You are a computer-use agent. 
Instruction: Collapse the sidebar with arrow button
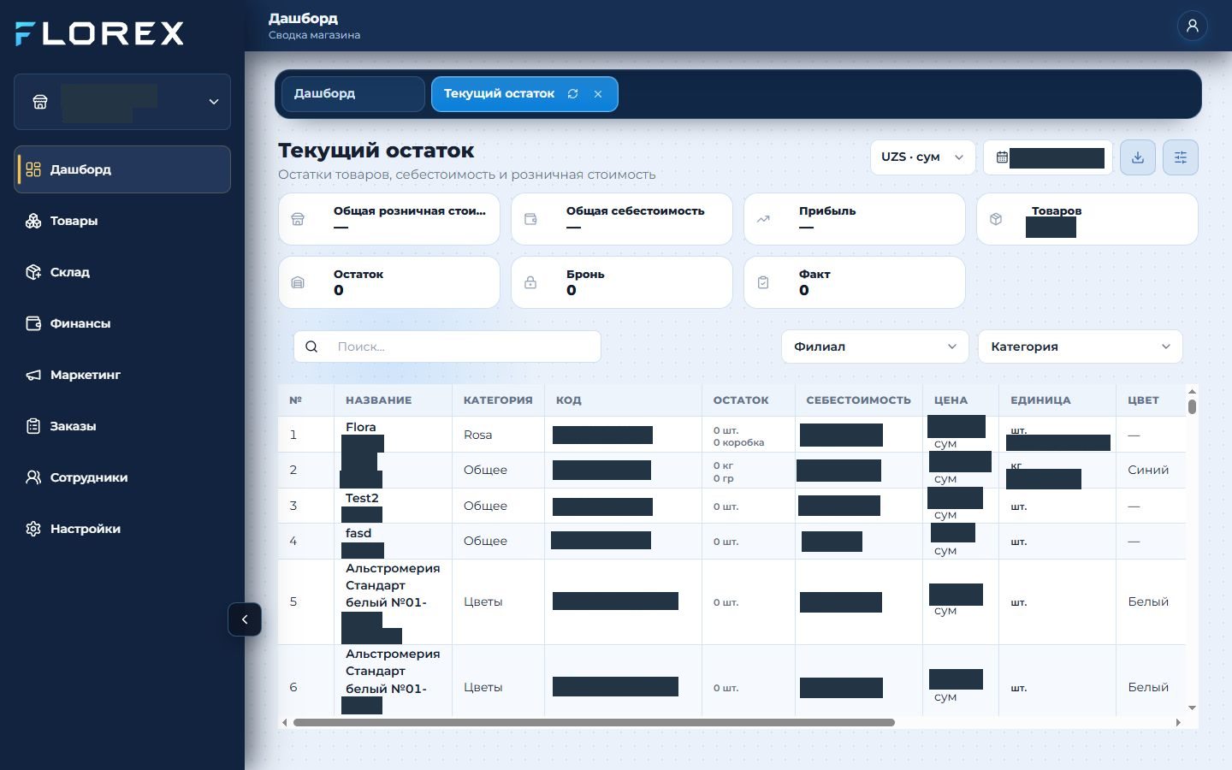(x=245, y=619)
